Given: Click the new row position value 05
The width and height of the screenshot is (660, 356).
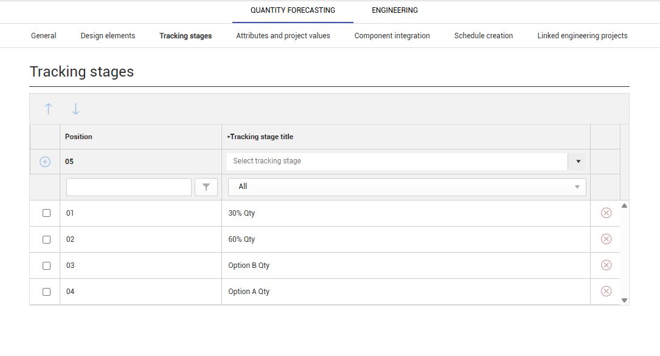Looking at the screenshot, I should tap(69, 162).
